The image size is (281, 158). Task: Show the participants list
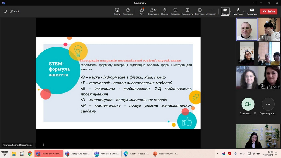tap(153, 11)
